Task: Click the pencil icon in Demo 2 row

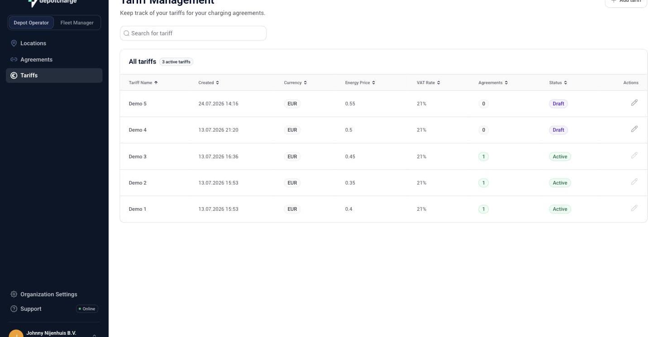Action: click(x=634, y=181)
